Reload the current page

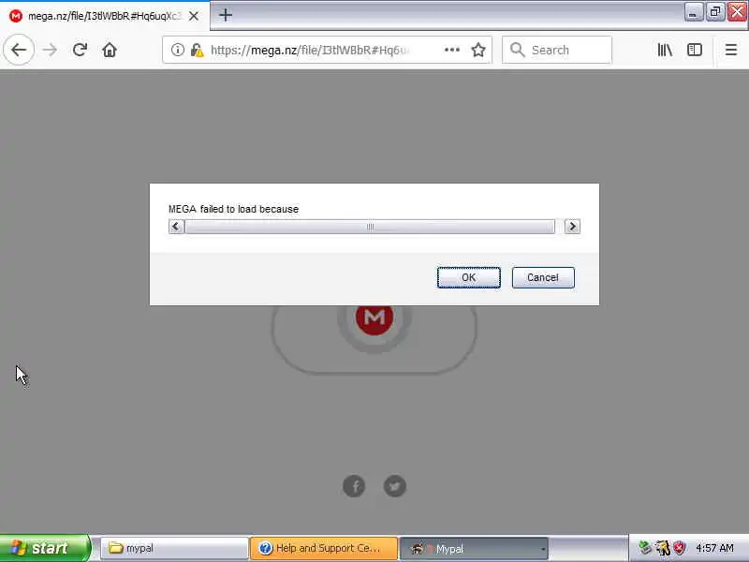[x=80, y=50]
